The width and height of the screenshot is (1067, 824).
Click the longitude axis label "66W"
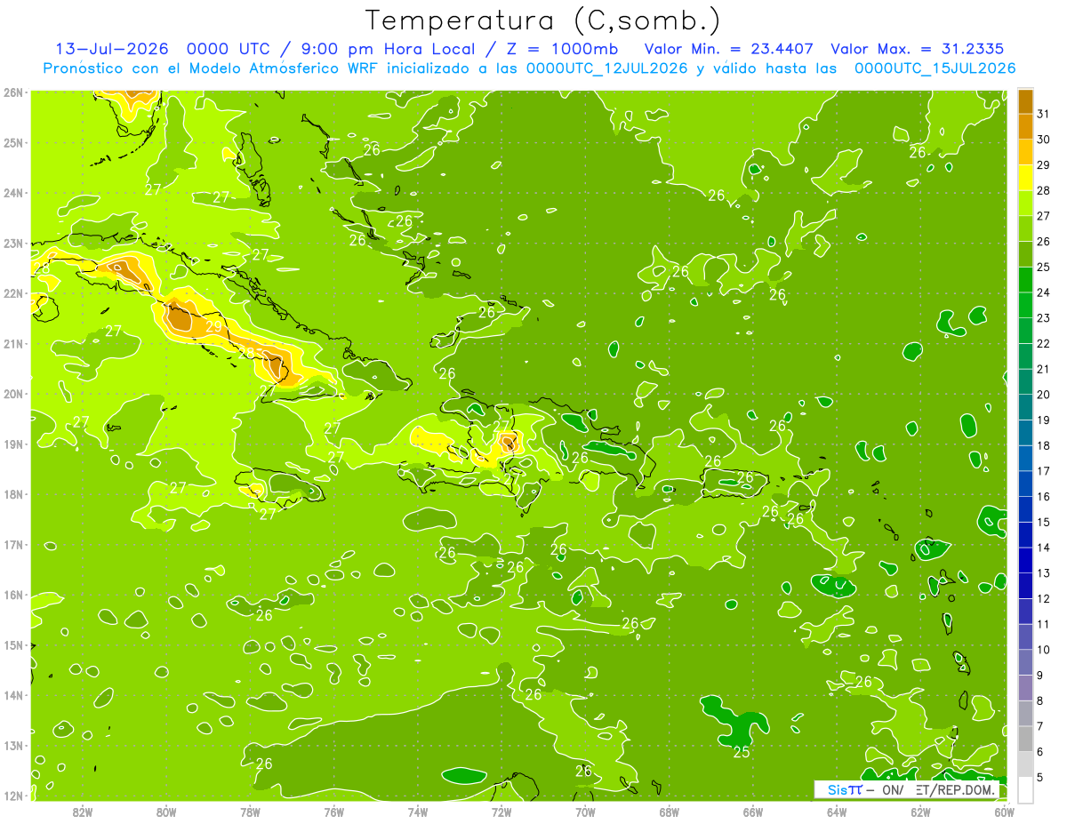[x=753, y=812]
